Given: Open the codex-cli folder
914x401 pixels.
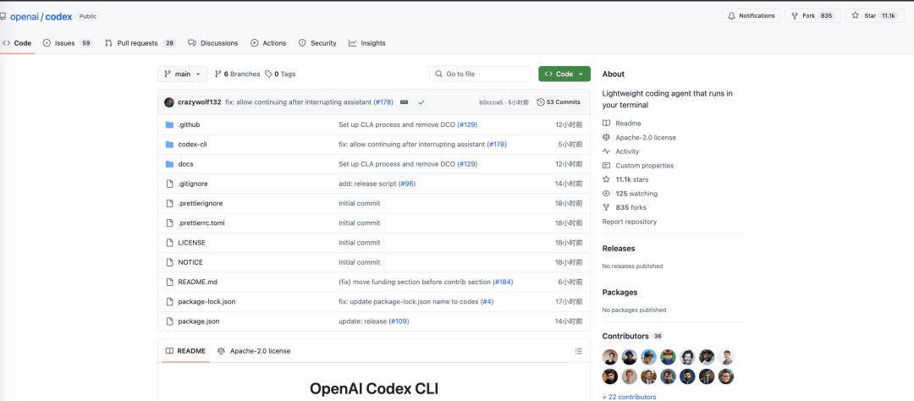Looking at the screenshot, I should [x=192, y=145].
